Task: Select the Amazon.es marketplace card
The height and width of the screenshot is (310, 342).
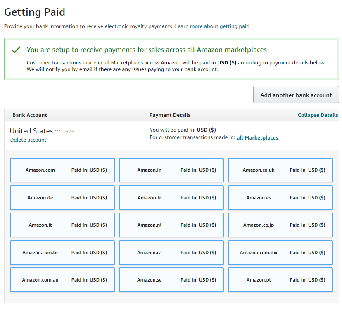Action: (x=280, y=198)
